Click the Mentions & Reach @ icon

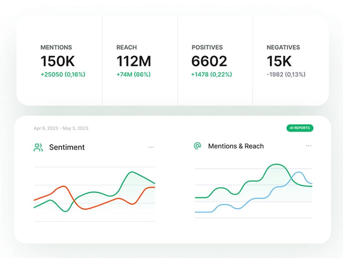click(197, 146)
